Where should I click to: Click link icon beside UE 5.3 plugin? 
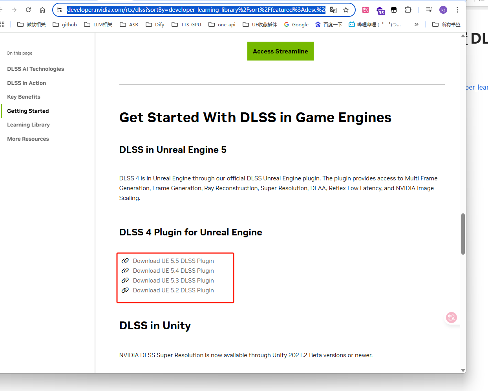[125, 281]
